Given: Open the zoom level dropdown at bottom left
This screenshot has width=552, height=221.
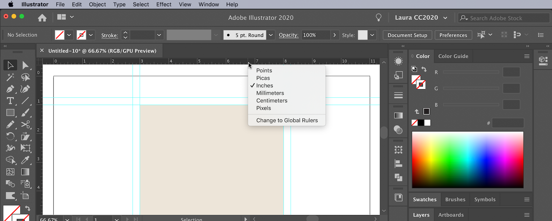Looking at the screenshot, I should pyautogui.click(x=67, y=219).
